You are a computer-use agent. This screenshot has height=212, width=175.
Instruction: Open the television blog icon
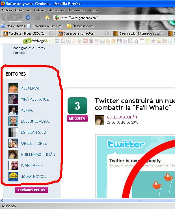(x=108, y=41)
